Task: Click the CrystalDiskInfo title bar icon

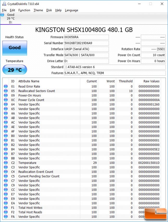Action: [x=4, y=4]
